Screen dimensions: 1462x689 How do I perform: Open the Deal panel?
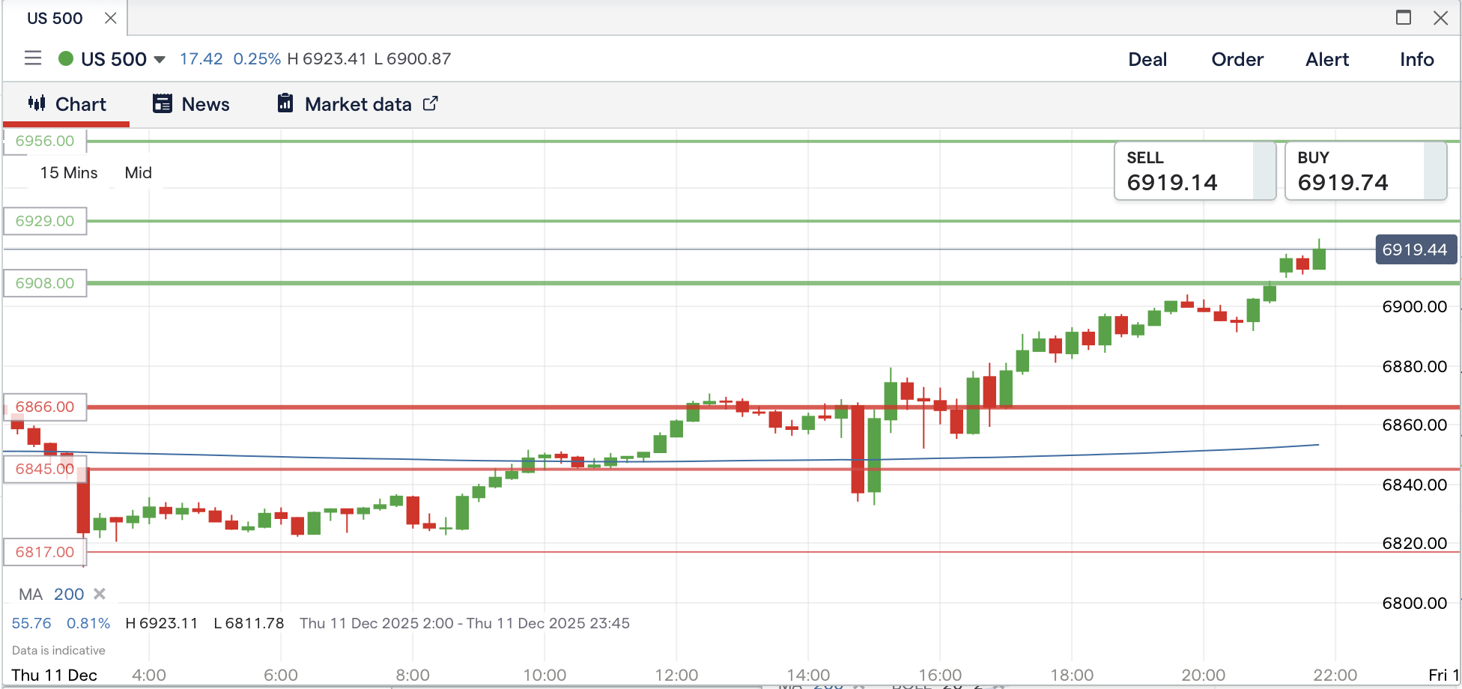[1147, 59]
